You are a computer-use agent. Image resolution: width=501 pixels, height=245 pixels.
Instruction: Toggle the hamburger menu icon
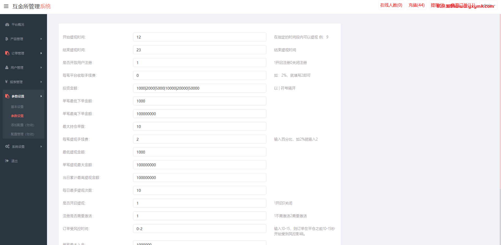pyautogui.click(x=6, y=6)
